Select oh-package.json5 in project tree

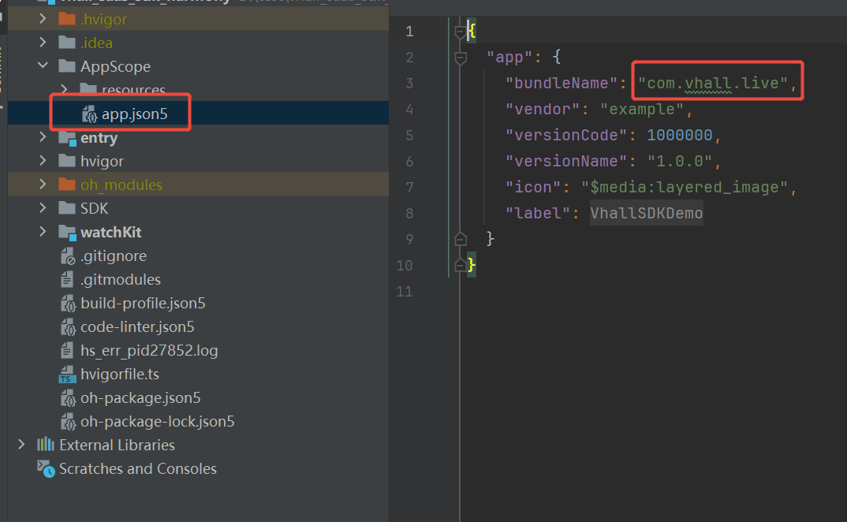[140, 398]
